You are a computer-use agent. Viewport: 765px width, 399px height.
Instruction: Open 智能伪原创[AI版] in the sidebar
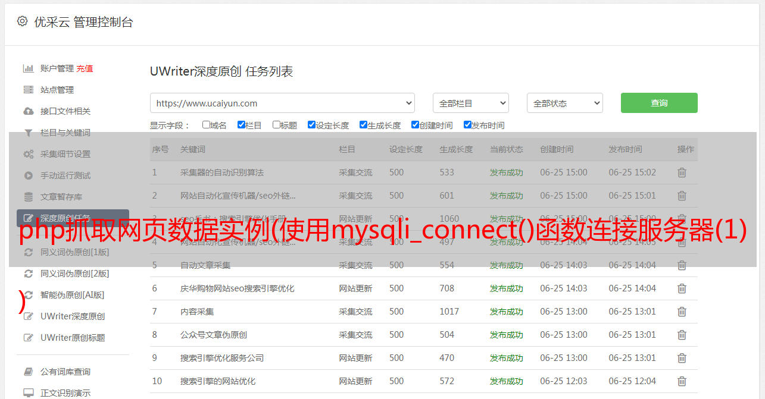coord(72,295)
